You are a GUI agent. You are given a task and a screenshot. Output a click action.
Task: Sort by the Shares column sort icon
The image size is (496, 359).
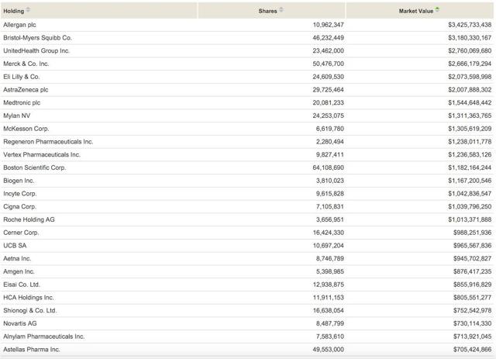pyautogui.click(x=281, y=10)
